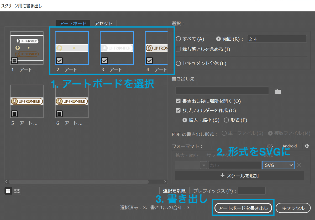Toggle 書き出し後に場所を開く checkbox
The image size is (315, 220).
(178, 101)
